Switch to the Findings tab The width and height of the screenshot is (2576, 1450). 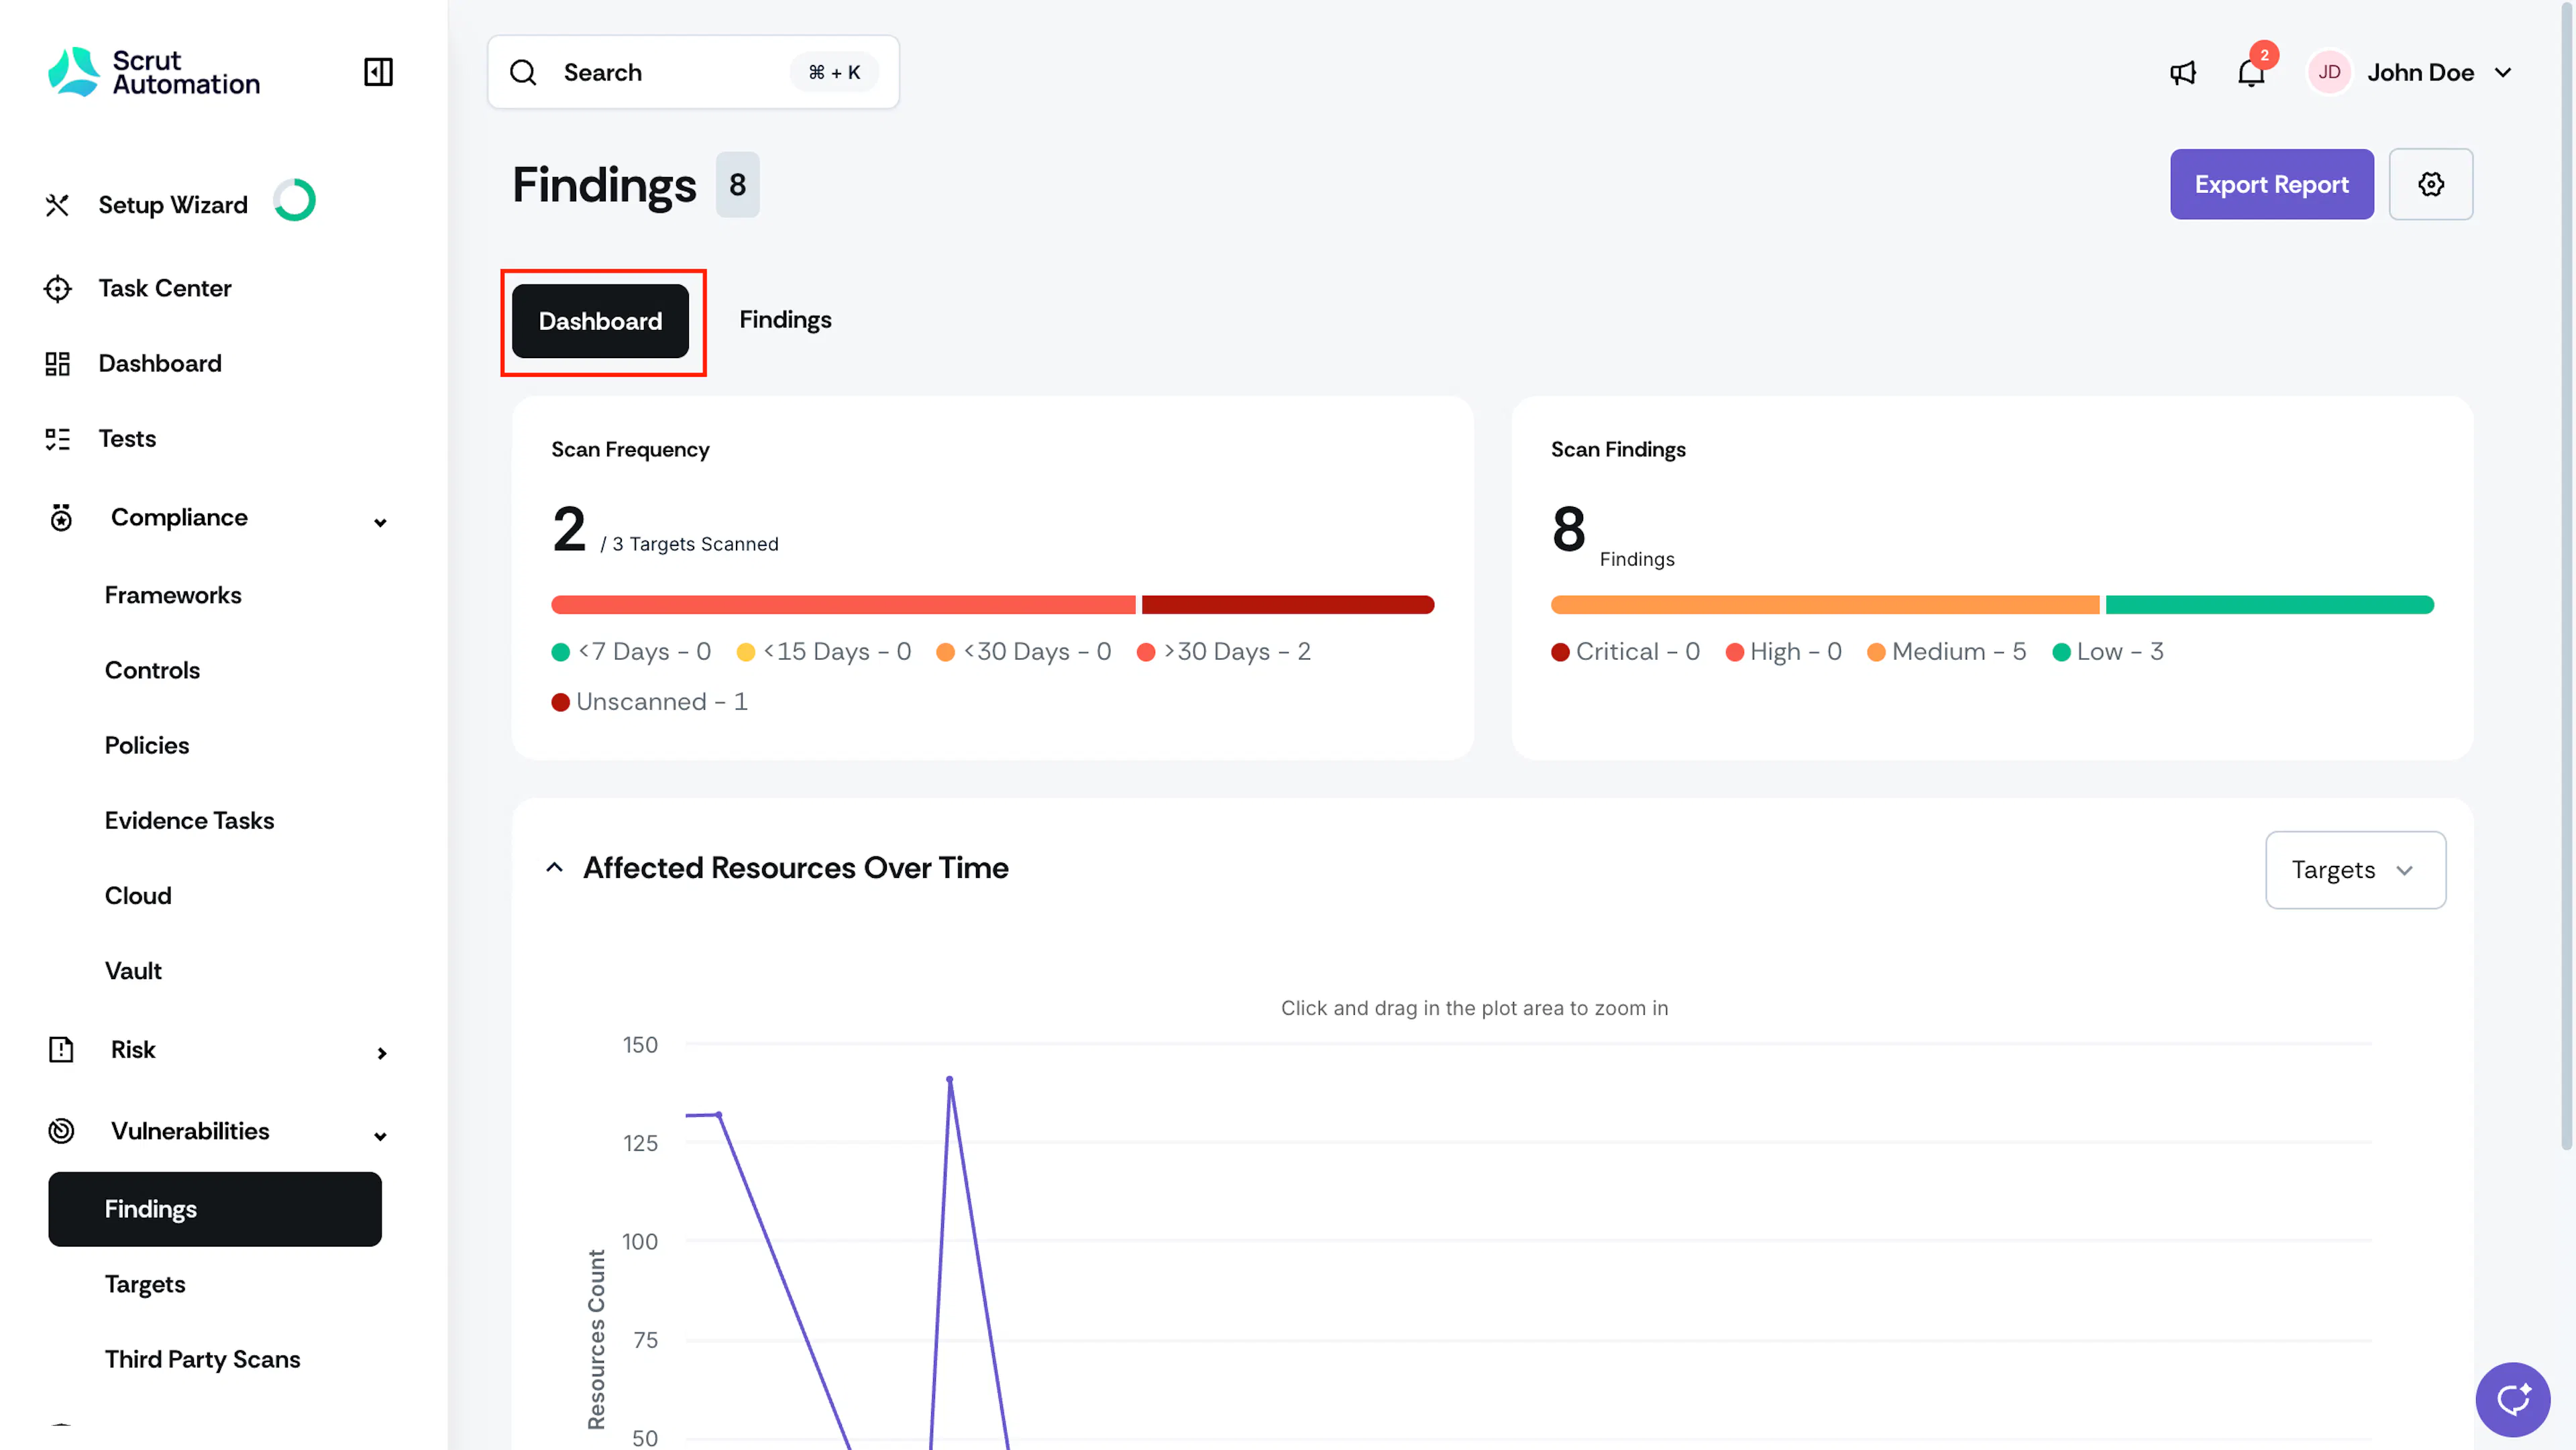click(785, 320)
